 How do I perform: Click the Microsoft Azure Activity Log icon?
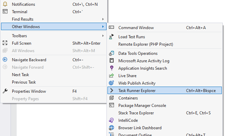click(112, 61)
